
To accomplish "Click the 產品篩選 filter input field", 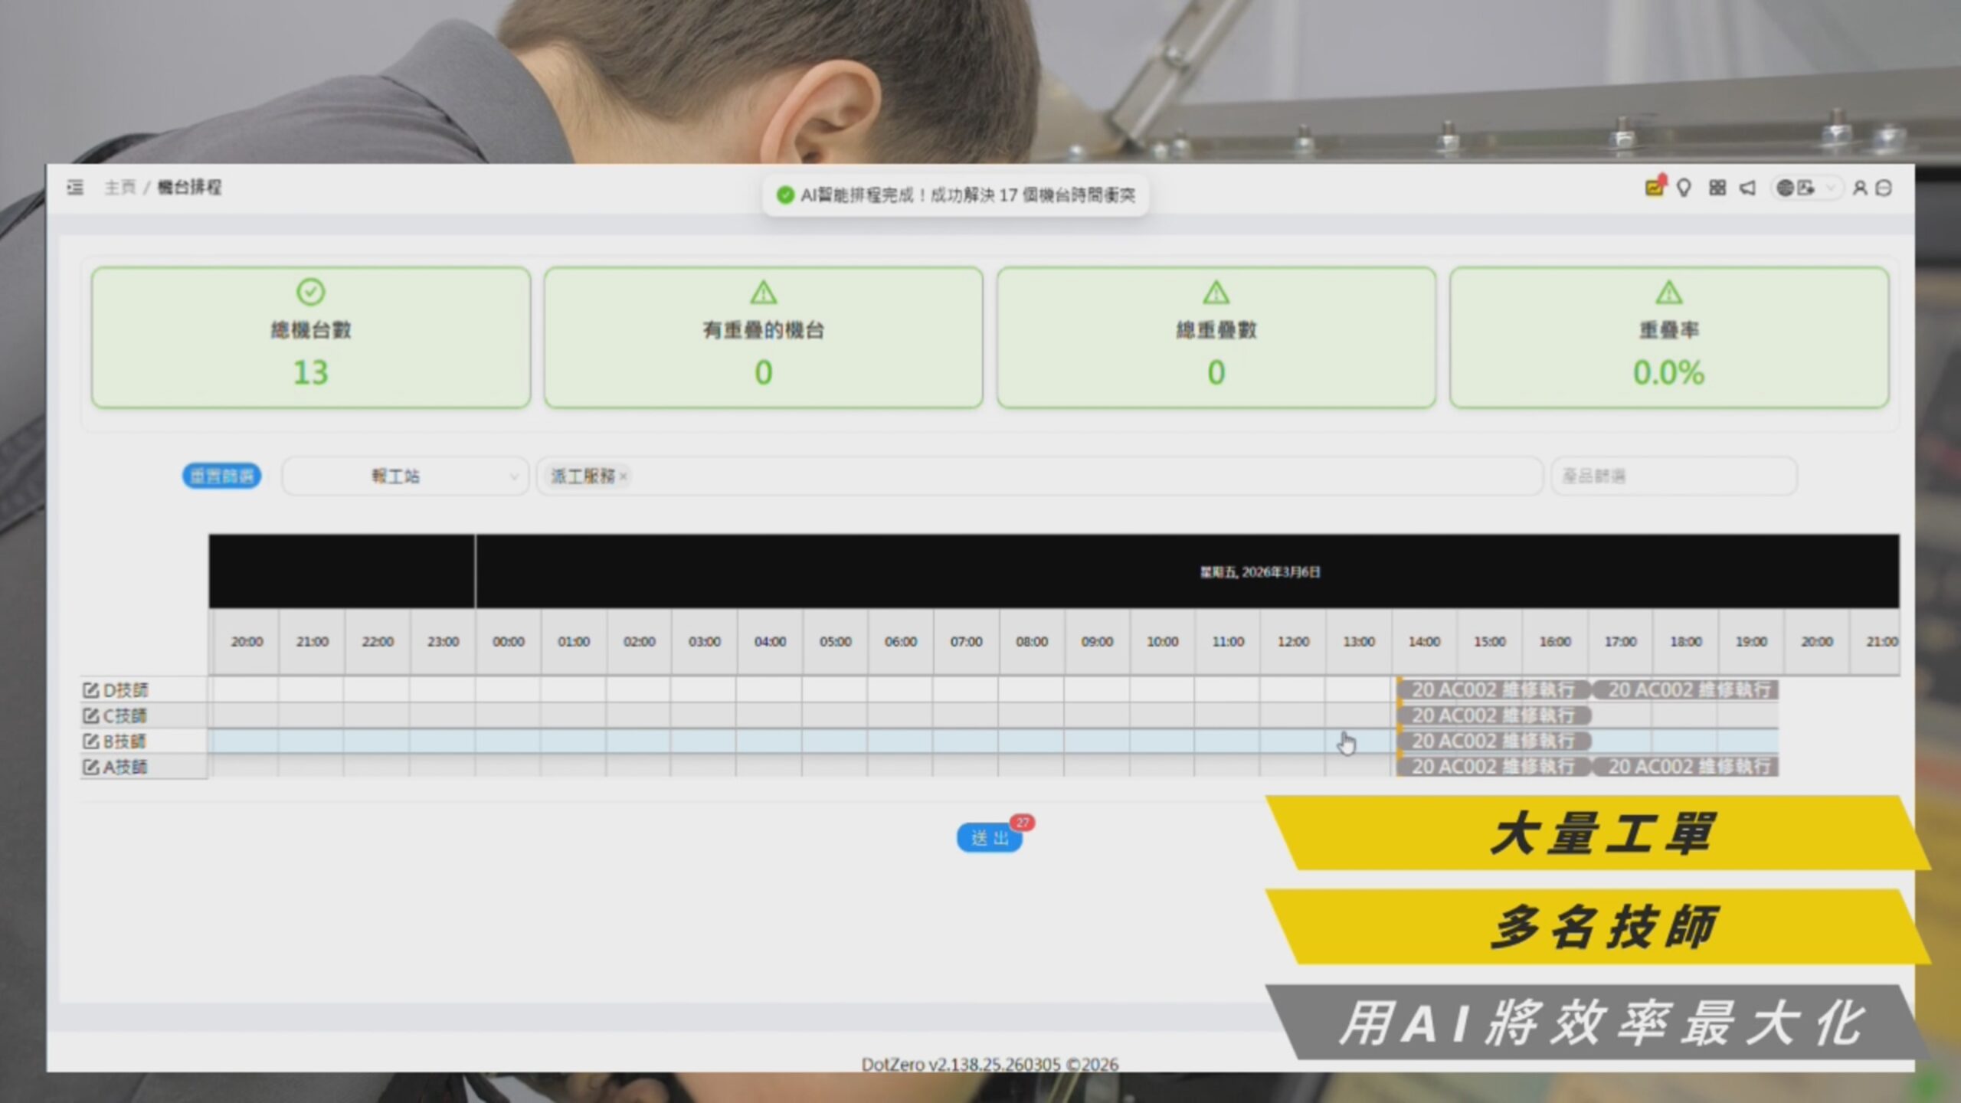I will pos(1673,476).
